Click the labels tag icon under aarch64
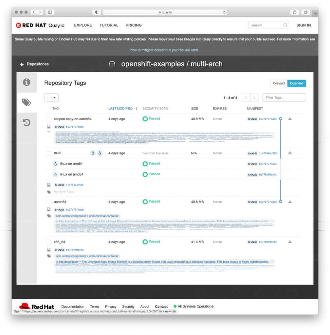This screenshot has height=335, width=330. click(x=49, y=216)
